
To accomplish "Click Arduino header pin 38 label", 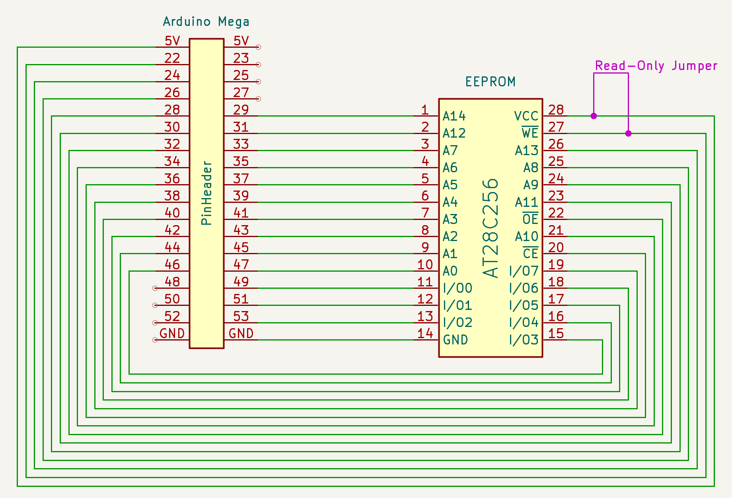I will 172,196.
